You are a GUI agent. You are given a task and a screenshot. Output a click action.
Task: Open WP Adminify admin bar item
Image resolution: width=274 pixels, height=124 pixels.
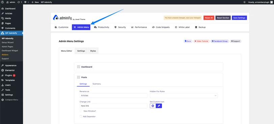point(46,2)
